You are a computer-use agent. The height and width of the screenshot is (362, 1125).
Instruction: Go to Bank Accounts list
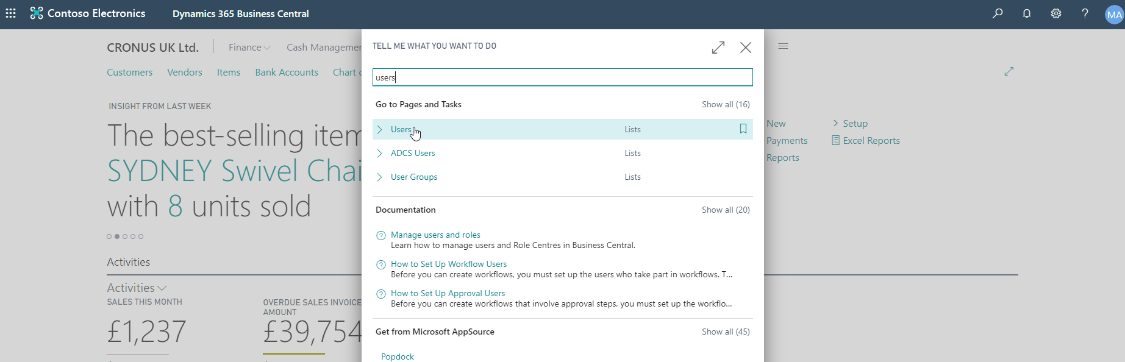(287, 72)
